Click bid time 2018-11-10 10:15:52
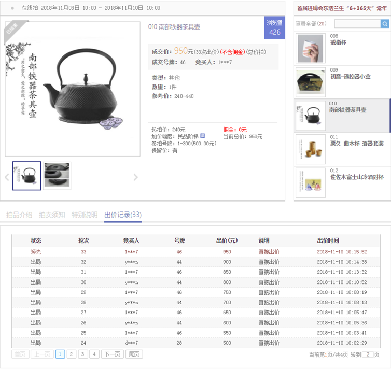 coord(342,252)
